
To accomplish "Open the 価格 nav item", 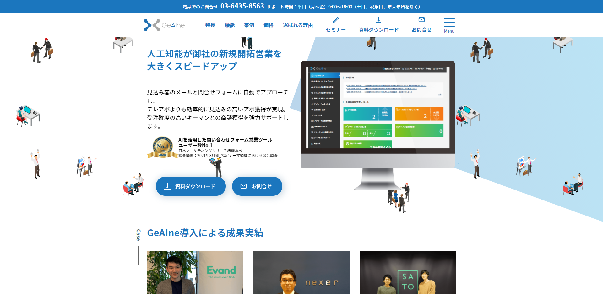I will point(269,25).
